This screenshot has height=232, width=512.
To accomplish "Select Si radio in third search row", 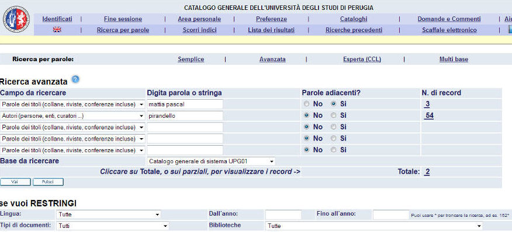I will [333, 126].
